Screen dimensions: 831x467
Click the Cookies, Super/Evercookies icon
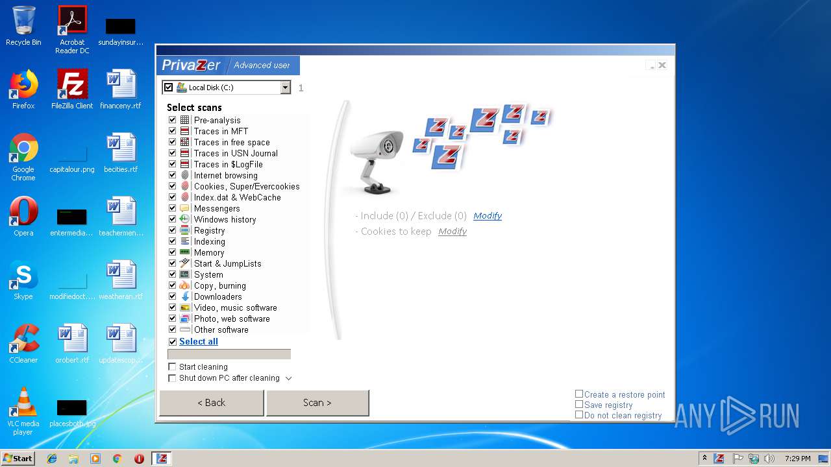[x=185, y=186]
